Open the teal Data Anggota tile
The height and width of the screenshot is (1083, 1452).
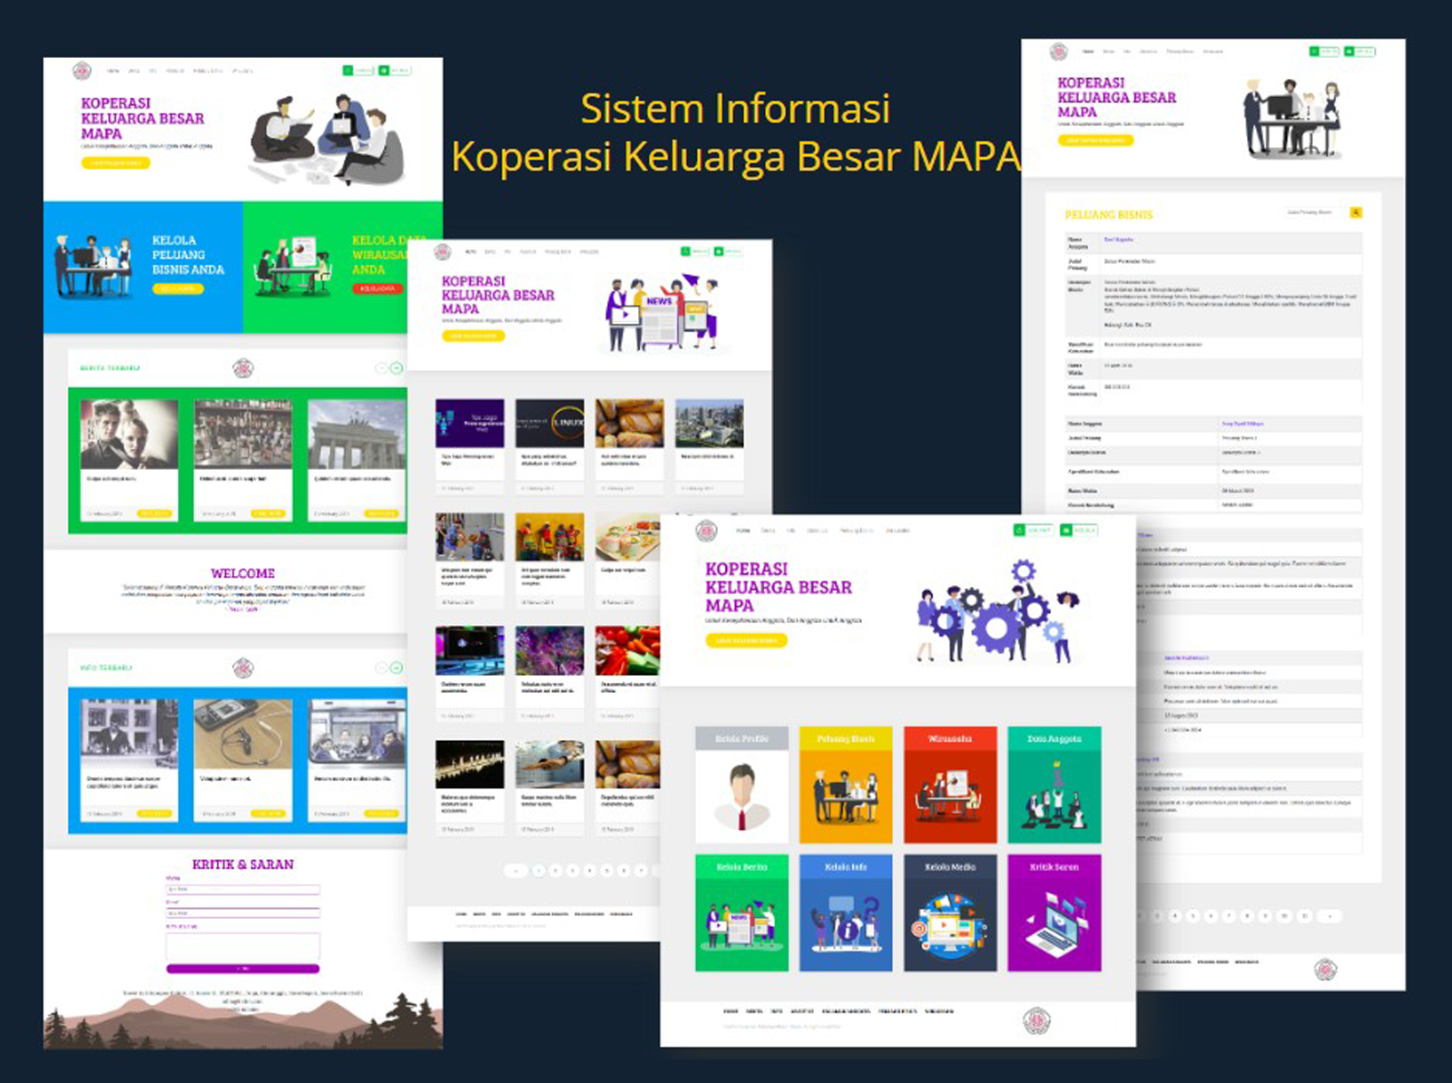pyautogui.click(x=1054, y=785)
